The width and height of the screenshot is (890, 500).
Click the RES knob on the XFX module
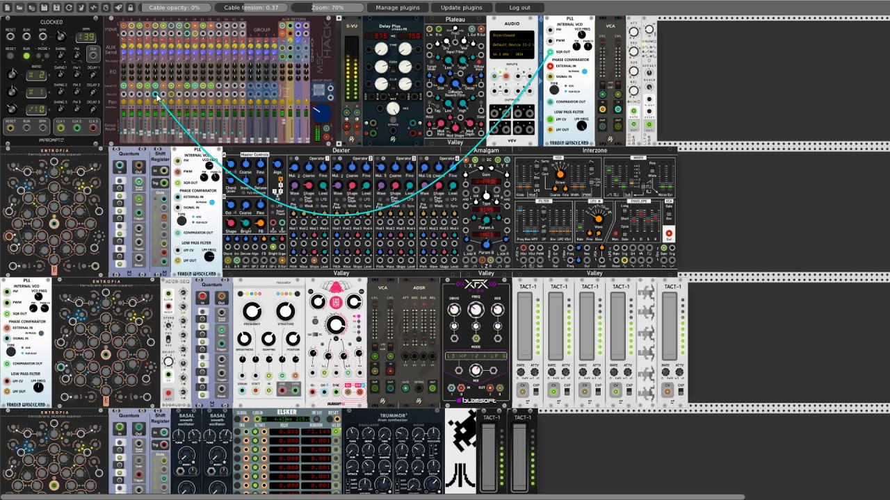coord(498,310)
